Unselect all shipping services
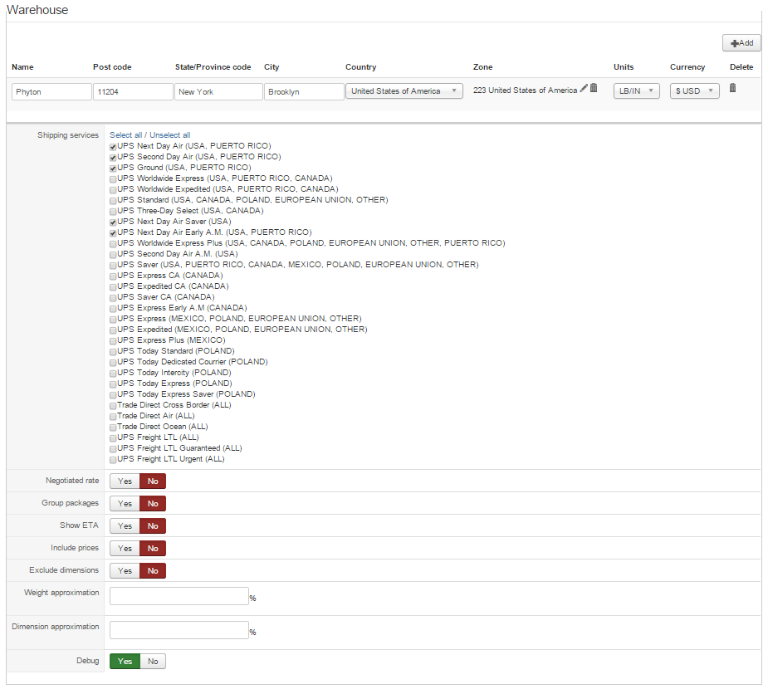This screenshot has height=689, width=768. [170, 135]
